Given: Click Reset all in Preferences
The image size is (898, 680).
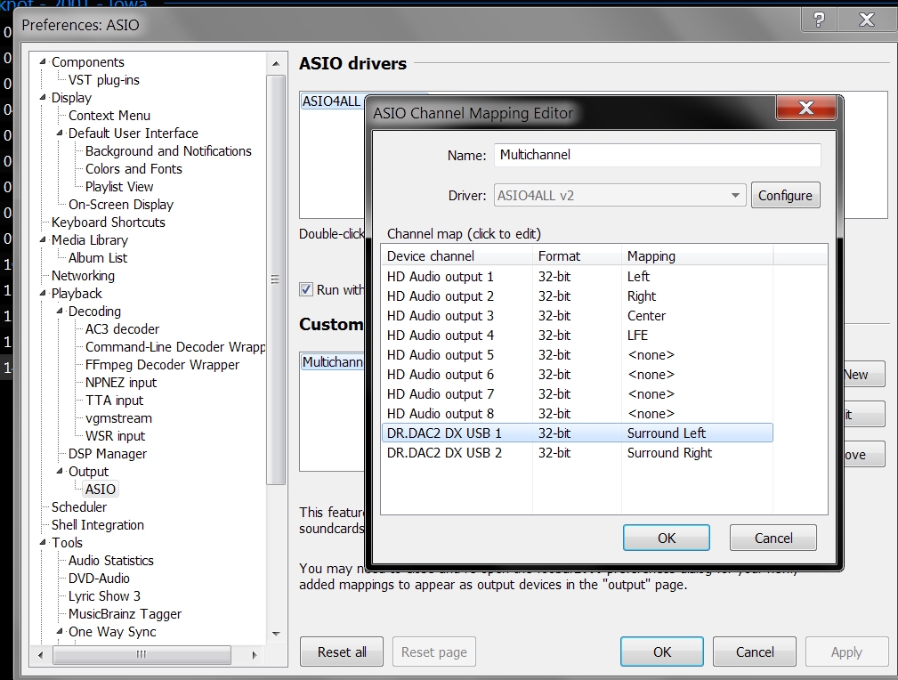Looking at the screenshot, I should point(342,652).
